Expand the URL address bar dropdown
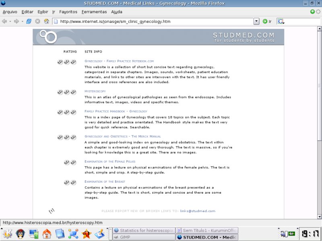The height and width of the screenshot is (241, 322). [256, 21]
